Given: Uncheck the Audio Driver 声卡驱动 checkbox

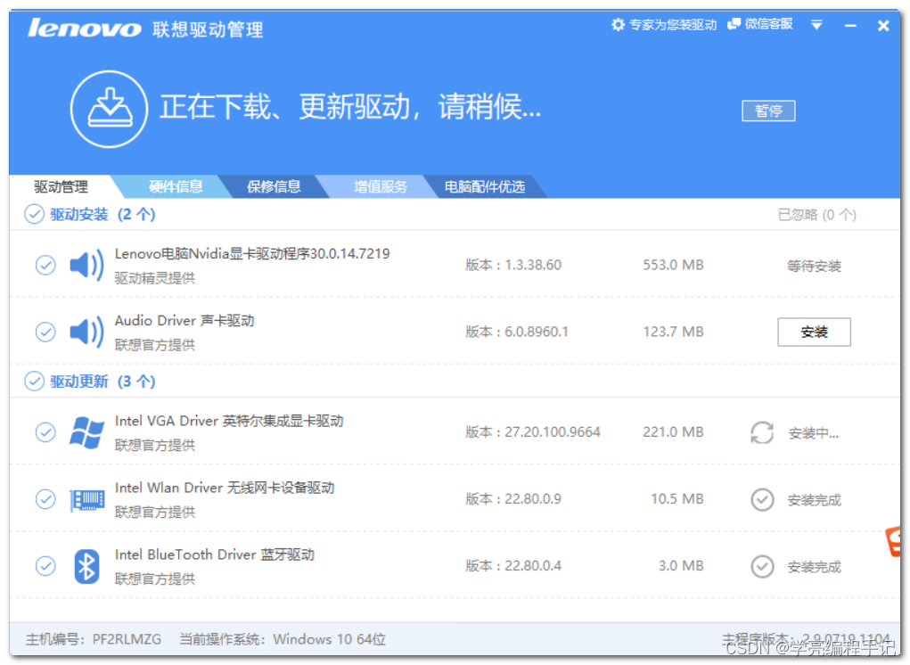Looking at the screenshot, I should pos(45,332).
